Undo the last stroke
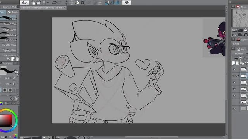Screen dimensions: 248x139 point(54,3)
